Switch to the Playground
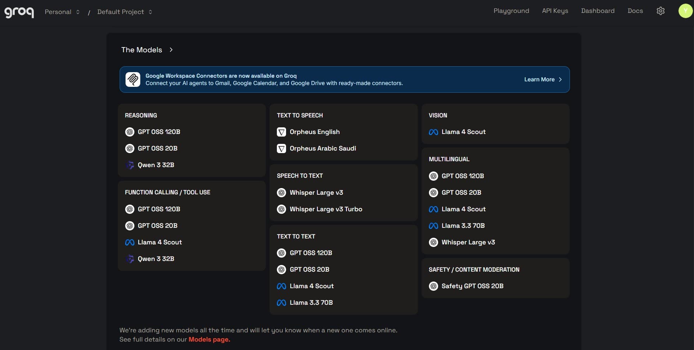694x350 pixels. 511,11
